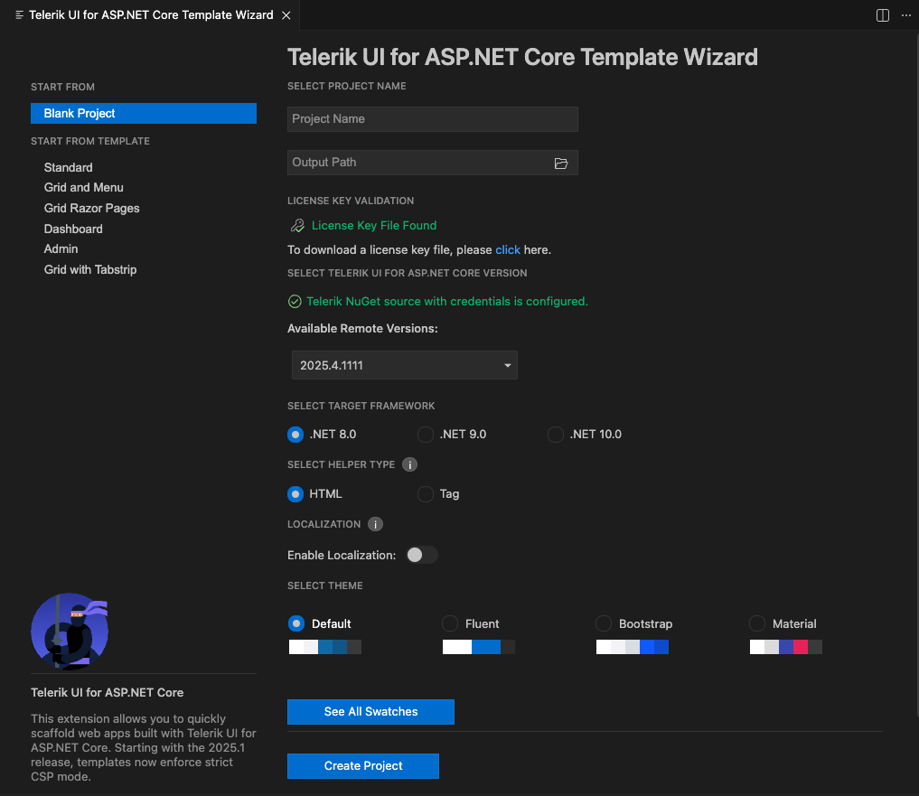Click the See All Swatches button
919x796 pixels.
pyautogui.click(x=370, y=712)
